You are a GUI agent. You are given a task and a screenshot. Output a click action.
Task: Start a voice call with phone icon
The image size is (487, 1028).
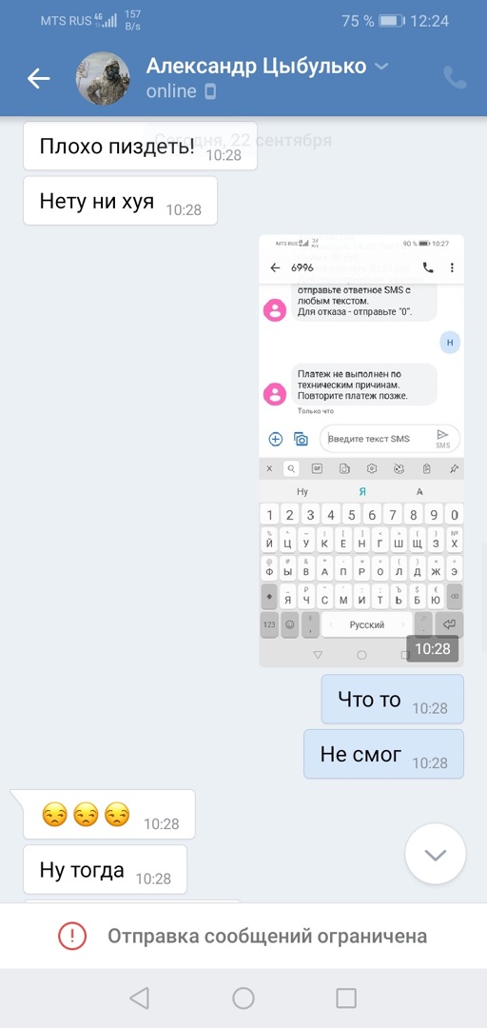click(x=455, y=78)
